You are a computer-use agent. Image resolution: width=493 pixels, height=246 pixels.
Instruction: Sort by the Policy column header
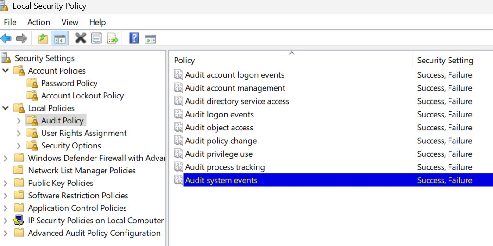point(292,60)
